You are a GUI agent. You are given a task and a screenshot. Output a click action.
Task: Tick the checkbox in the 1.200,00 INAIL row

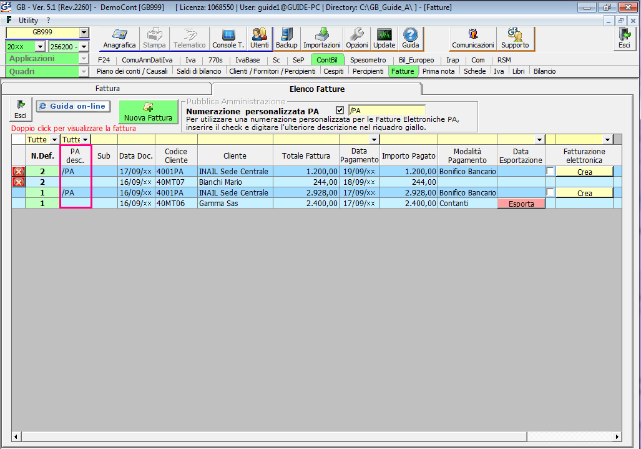(550, 171)
